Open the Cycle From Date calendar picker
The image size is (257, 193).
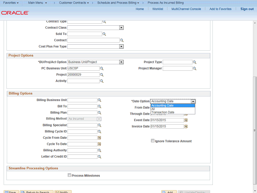(x=99, y=138)
